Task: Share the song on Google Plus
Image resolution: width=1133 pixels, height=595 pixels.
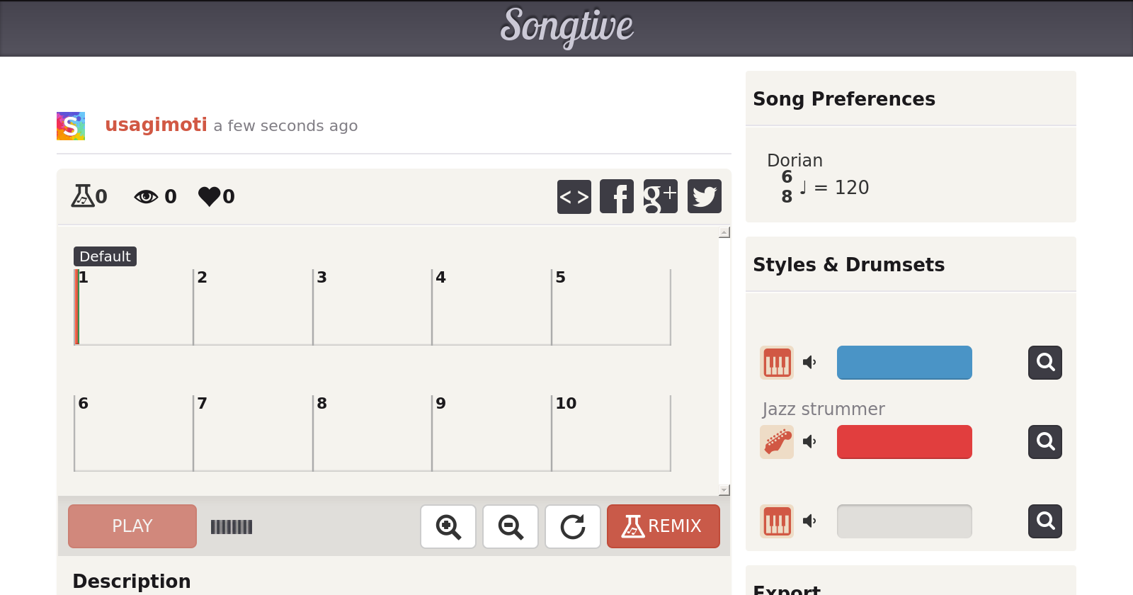Action: click(660, 196)
